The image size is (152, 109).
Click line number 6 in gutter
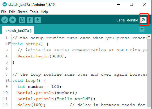point(6,68)
